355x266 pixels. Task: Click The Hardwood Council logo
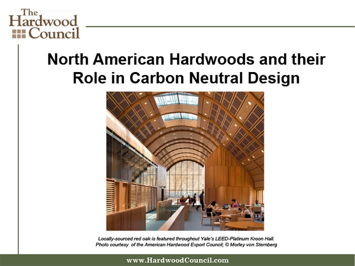pyautogui.click(x=45, y=24)
